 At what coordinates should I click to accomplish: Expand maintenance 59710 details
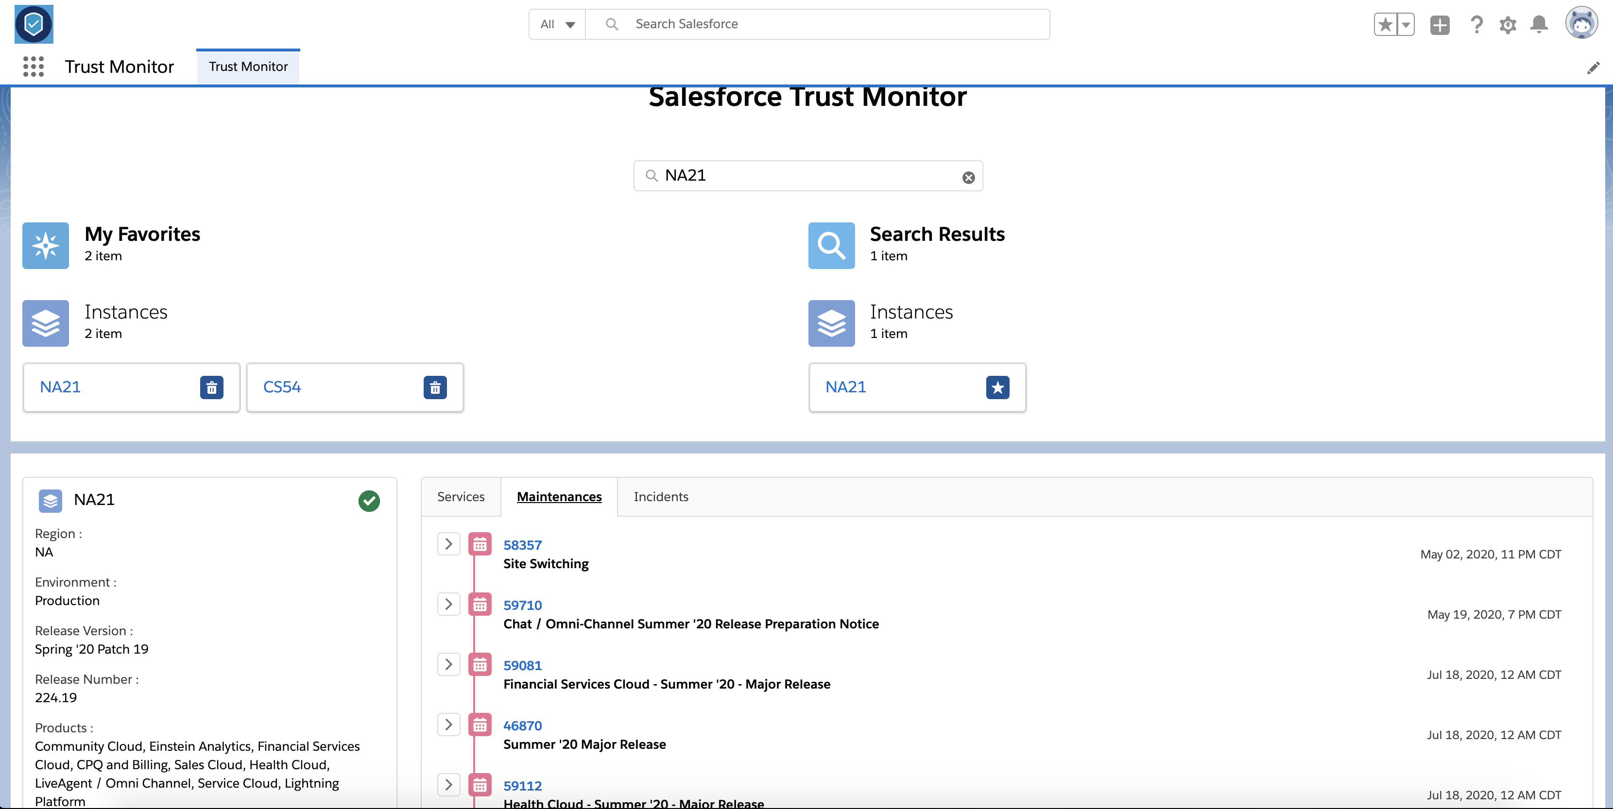pos(448,604)
